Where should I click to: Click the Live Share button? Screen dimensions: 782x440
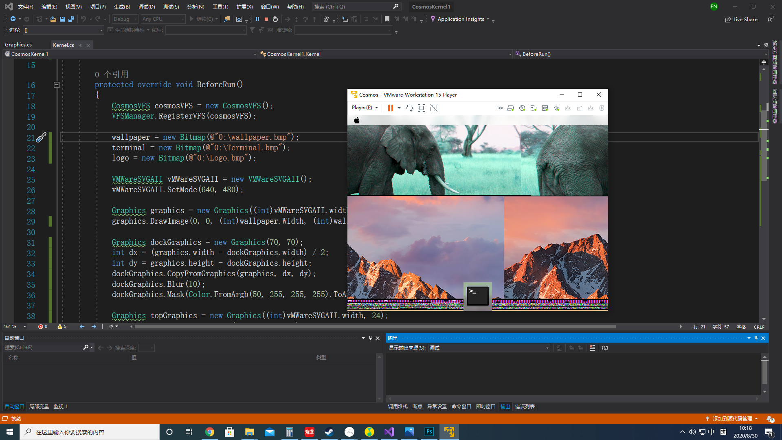pyautogui.click(x=741, y=19)
